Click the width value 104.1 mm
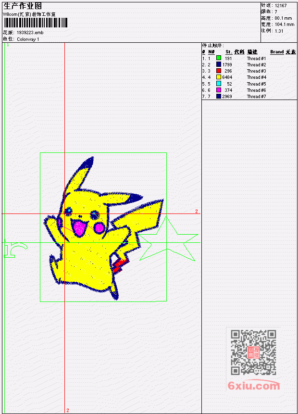Screen dimensions: 298x414 285,25
